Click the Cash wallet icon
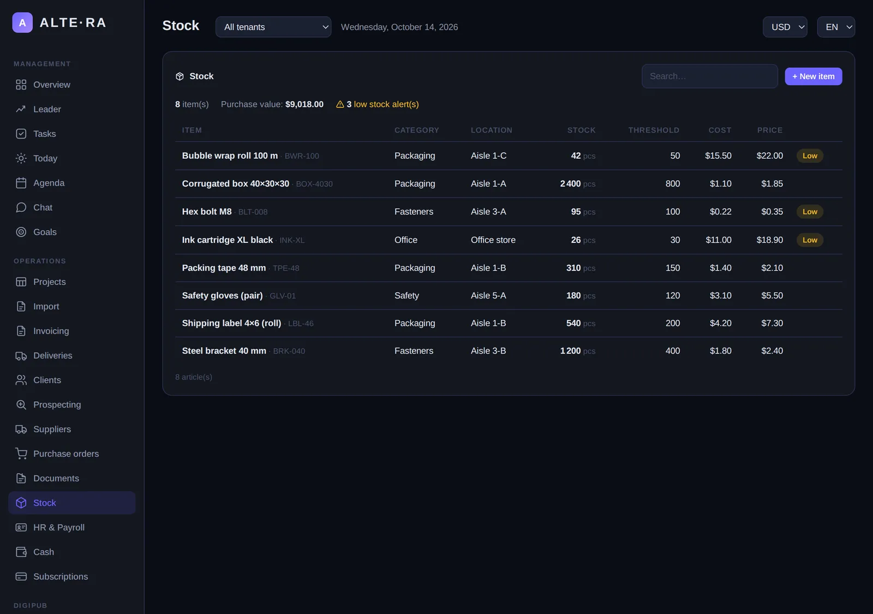Image resolution: width=873 pixels, height=614 pixels. coord(21,552)
